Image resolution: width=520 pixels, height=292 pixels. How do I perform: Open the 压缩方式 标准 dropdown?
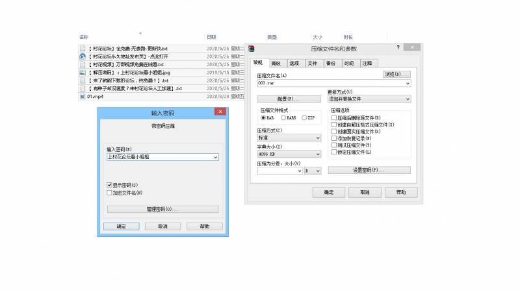tap(289, 138)
